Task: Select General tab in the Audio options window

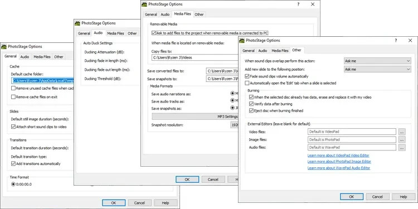Action: click(84, 33)
